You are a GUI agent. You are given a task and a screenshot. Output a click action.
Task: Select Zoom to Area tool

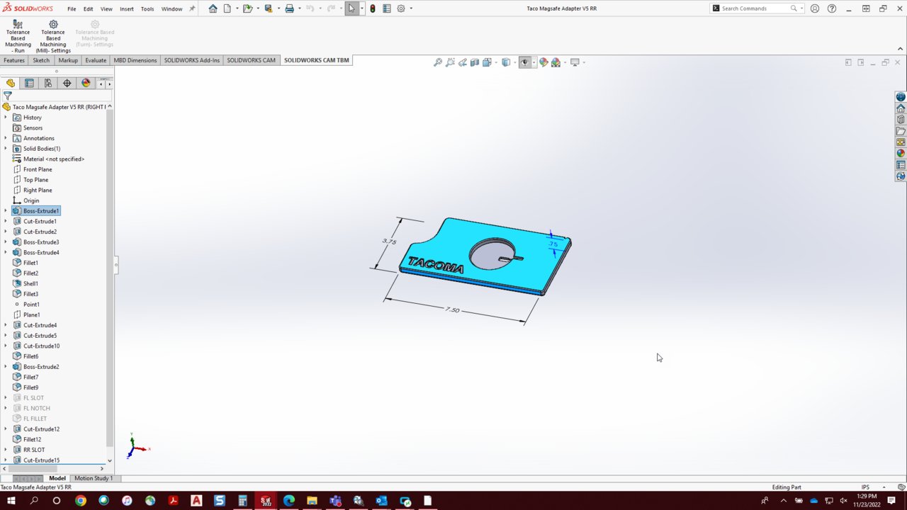click(x=451, y=62)
